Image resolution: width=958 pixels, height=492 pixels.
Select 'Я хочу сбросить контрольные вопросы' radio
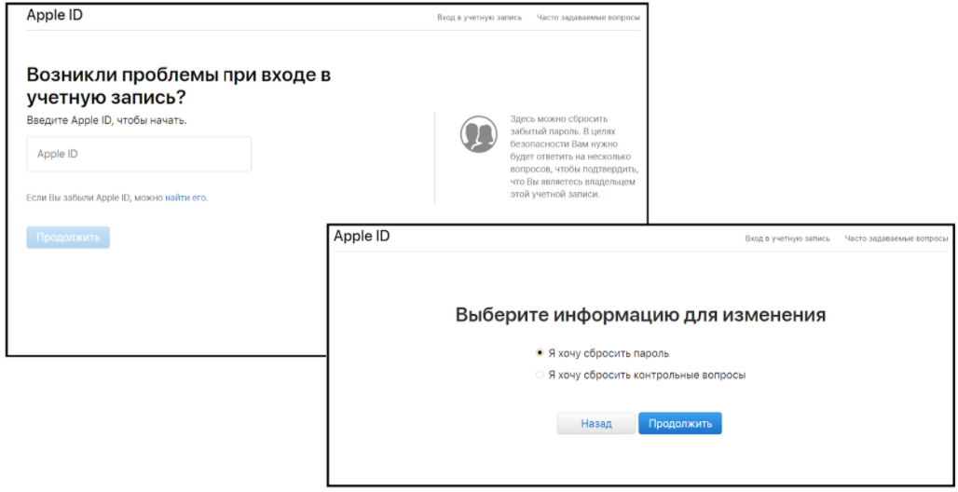(540, 375)
